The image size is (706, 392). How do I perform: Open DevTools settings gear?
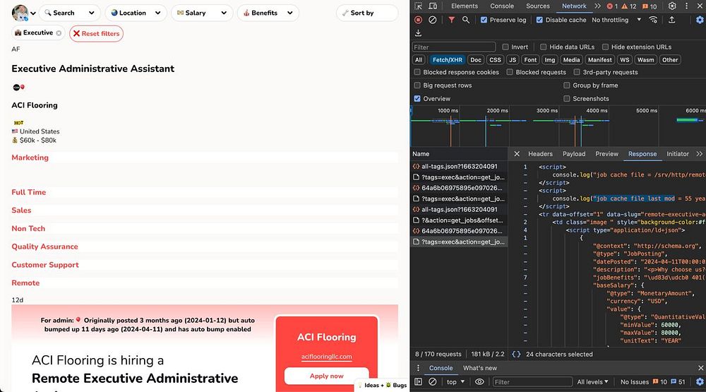click(x=672, y=6)
